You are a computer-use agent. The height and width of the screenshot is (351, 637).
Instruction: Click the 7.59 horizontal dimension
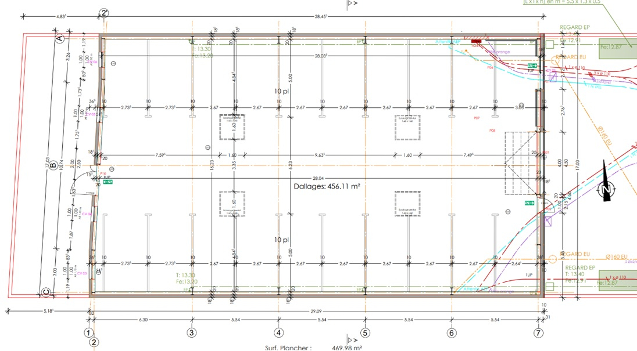(160, 155)
